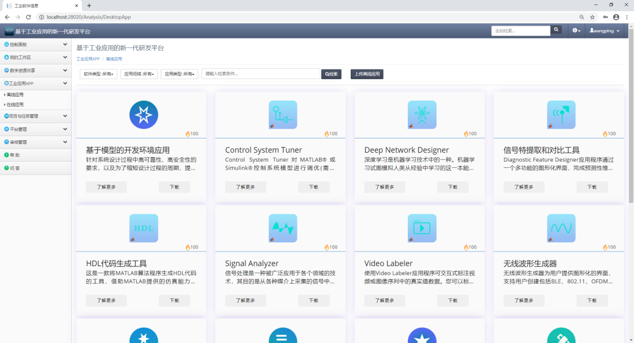The height and width of the screenshot is (343, 634).
Task: Open the 软件类型 filter dropdown
Action: [x=98, y=74]
